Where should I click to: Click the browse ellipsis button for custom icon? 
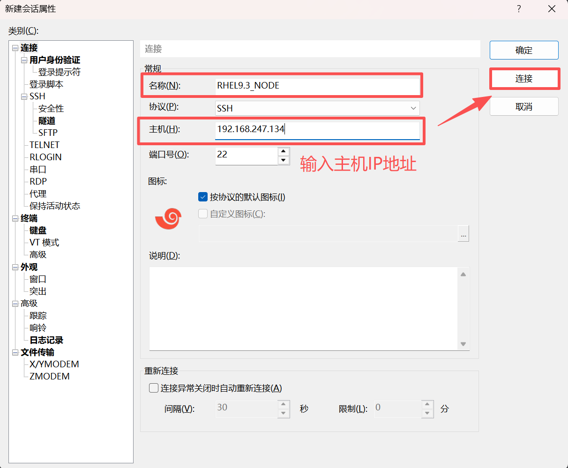click(463, 234)
